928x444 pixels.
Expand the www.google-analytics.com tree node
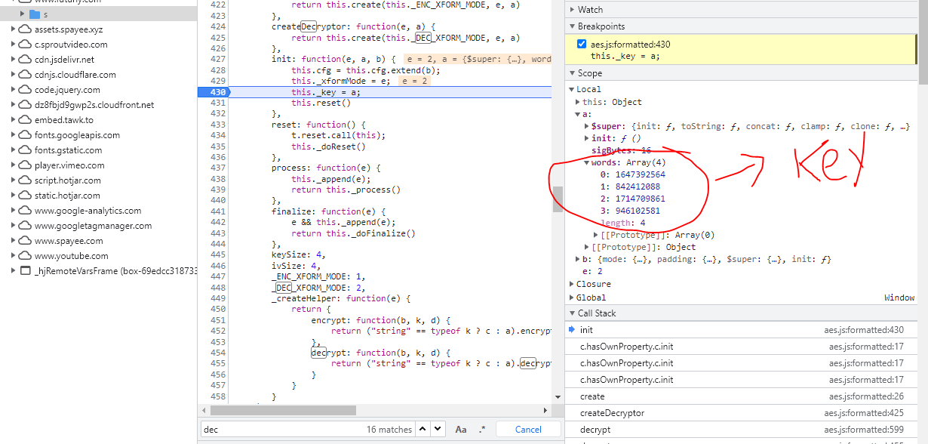click(x=14, y=211)
